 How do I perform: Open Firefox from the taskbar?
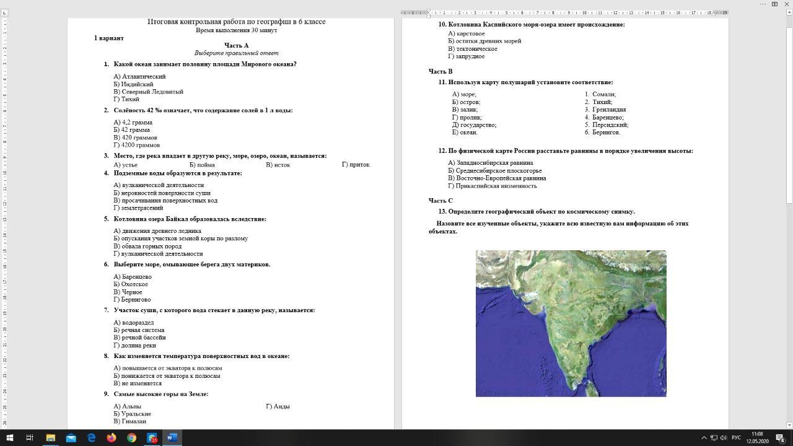pos(112,438)
